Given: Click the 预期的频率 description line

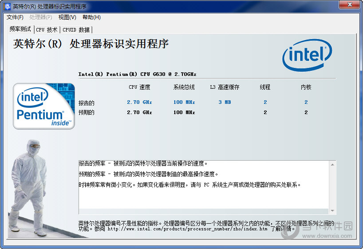Looking at the screenshot, I should pos(148,174).
